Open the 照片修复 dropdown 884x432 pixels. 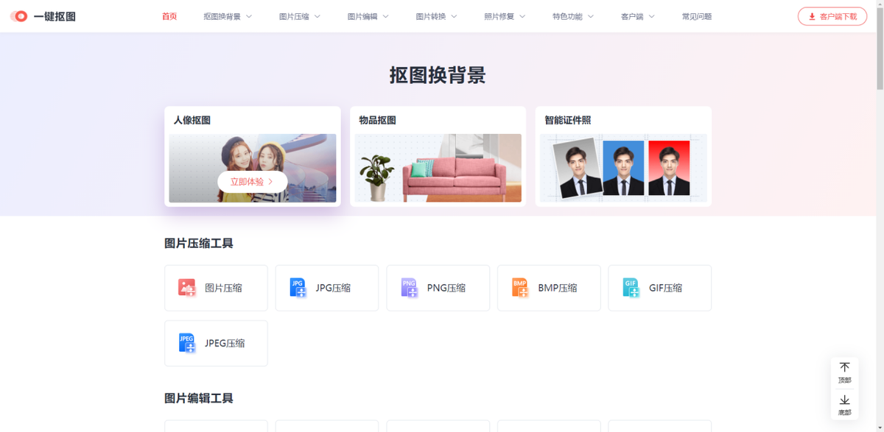pos(502,15)
